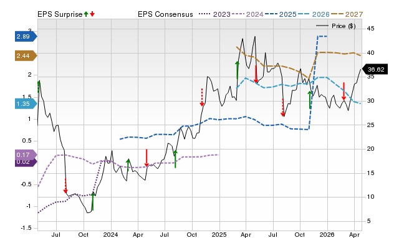Viewport: 399px width, 238px height.
Task: Click the 2025 label on the time axis
Action: (219, 234)
